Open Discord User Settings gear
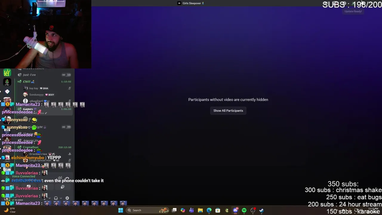The image size is (382, 215). 67,198
